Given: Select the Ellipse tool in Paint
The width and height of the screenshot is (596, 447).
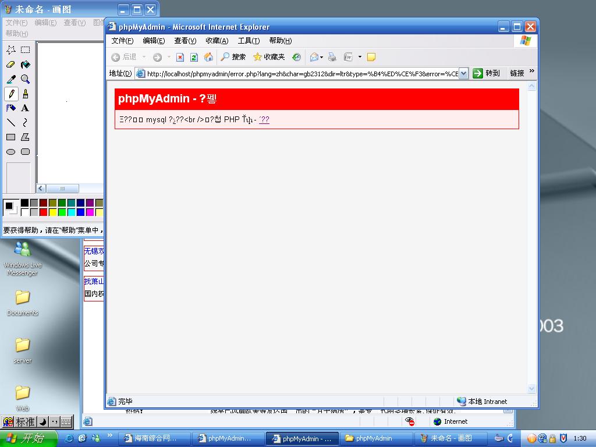Looking at the screenshot, I should click(x=11, y=152).
